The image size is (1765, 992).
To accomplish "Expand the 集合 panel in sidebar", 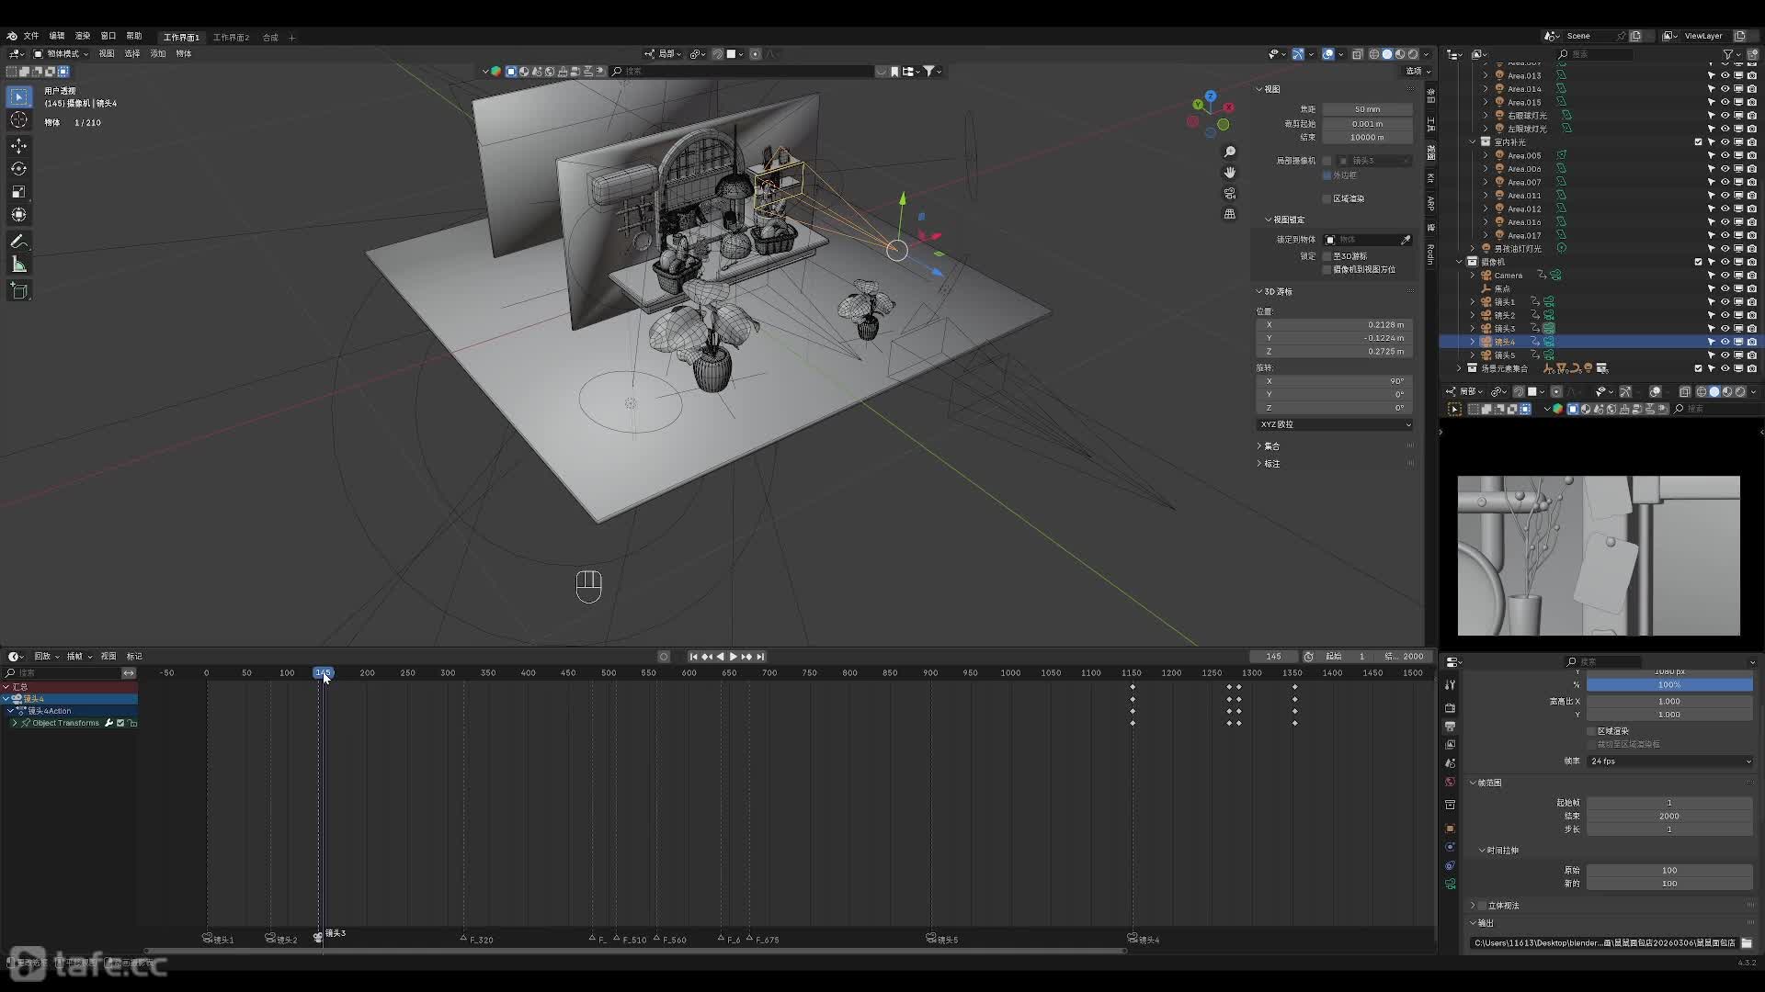I will pyautogui.click(x=1271, y=446).
